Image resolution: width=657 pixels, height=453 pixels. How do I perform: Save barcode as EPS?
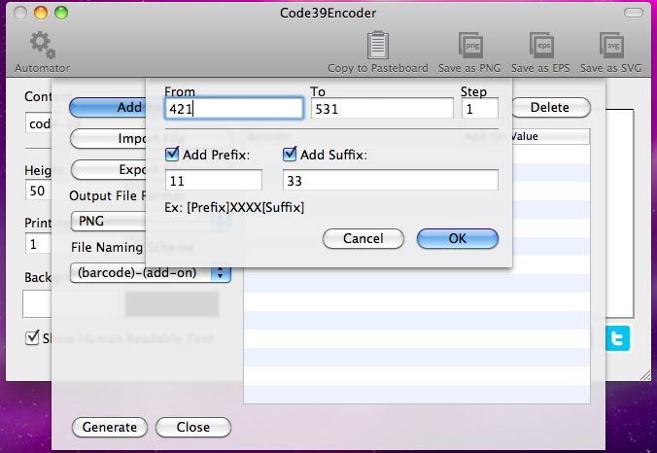(541, 45)
